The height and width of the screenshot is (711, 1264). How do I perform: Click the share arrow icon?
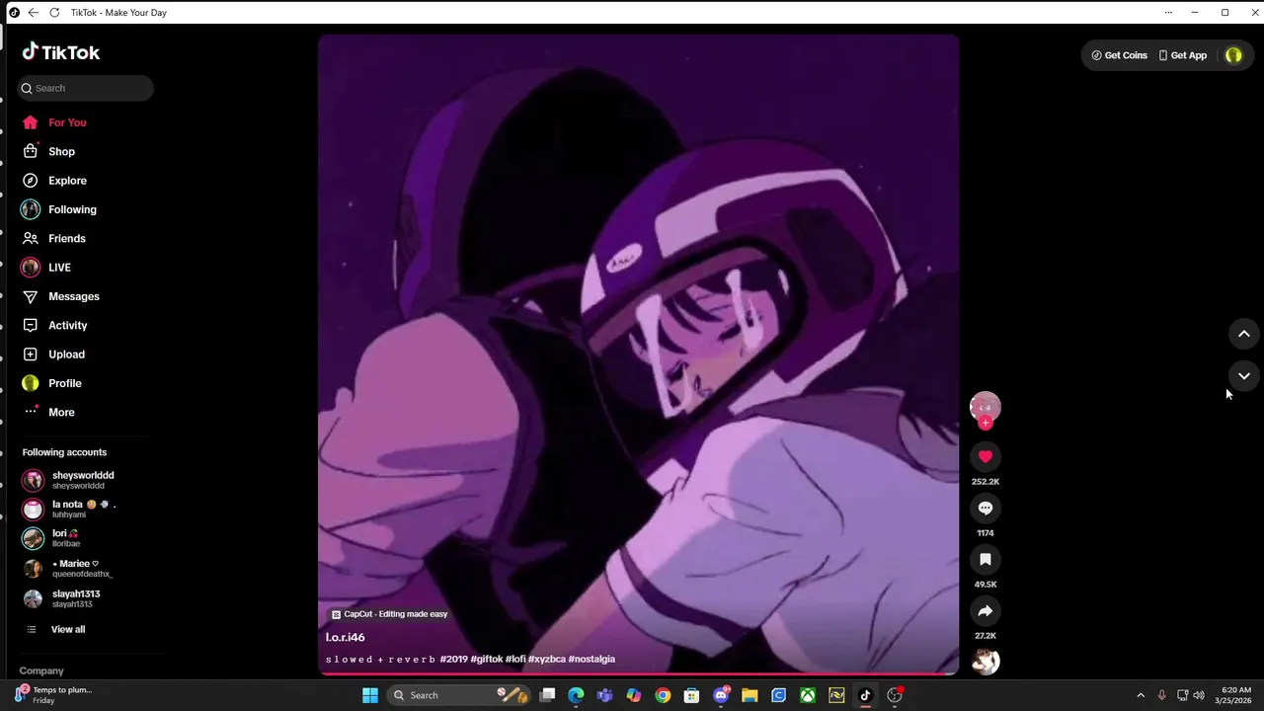point(986,610)
